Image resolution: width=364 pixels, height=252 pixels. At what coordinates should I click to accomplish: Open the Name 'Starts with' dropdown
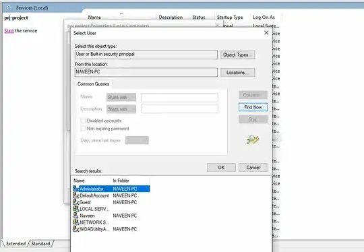pos(121,97)
